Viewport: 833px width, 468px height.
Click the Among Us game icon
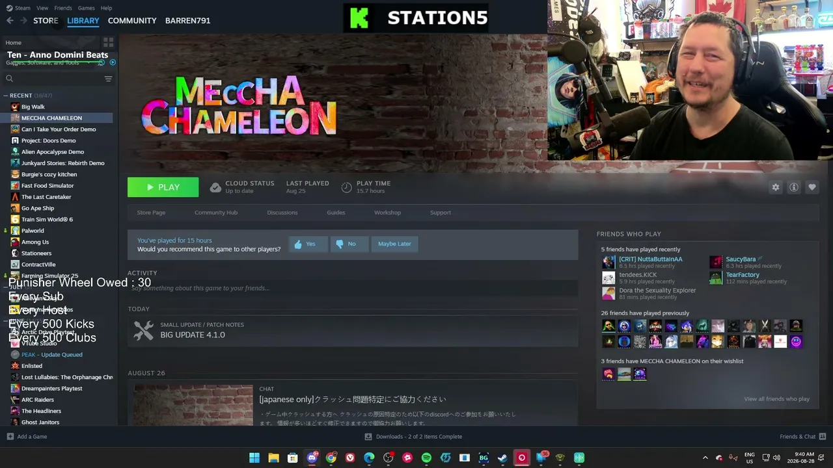click(15, 242)
